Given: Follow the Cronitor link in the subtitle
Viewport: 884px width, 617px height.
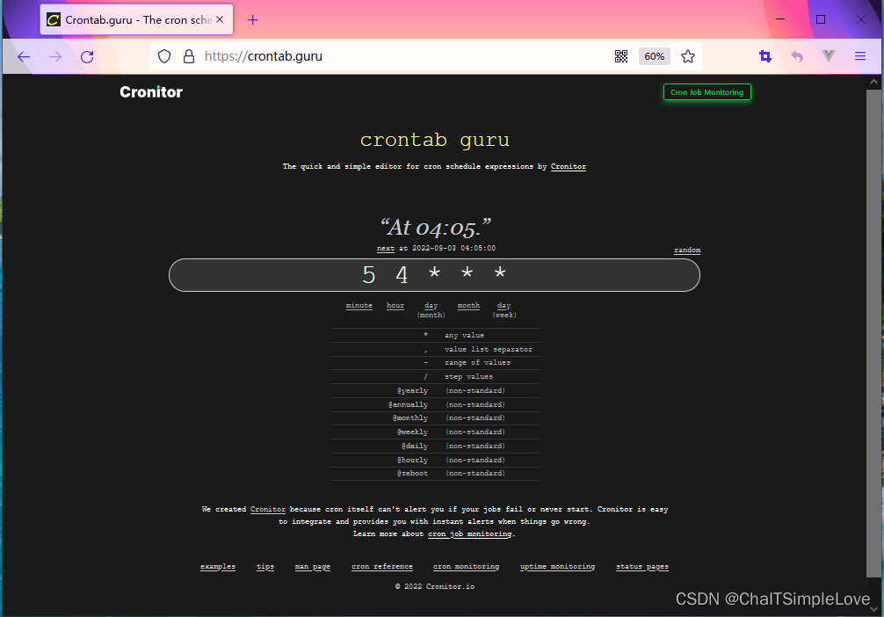Looking at the screenshot, I should [x=569, y=166].
